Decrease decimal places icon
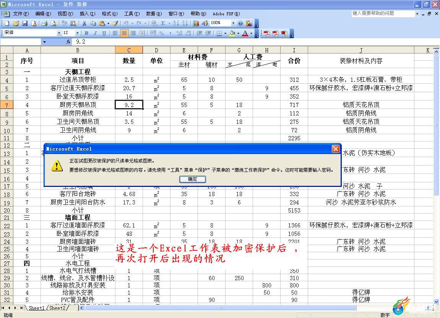Screen dimensions: 440x318 [x=188, y=33]
